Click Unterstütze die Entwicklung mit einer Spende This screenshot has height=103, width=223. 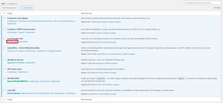tap(35, 21)
